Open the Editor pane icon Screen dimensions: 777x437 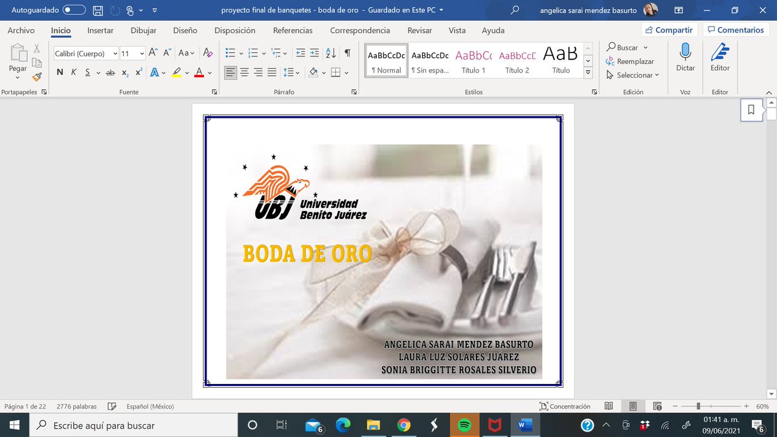720,52
